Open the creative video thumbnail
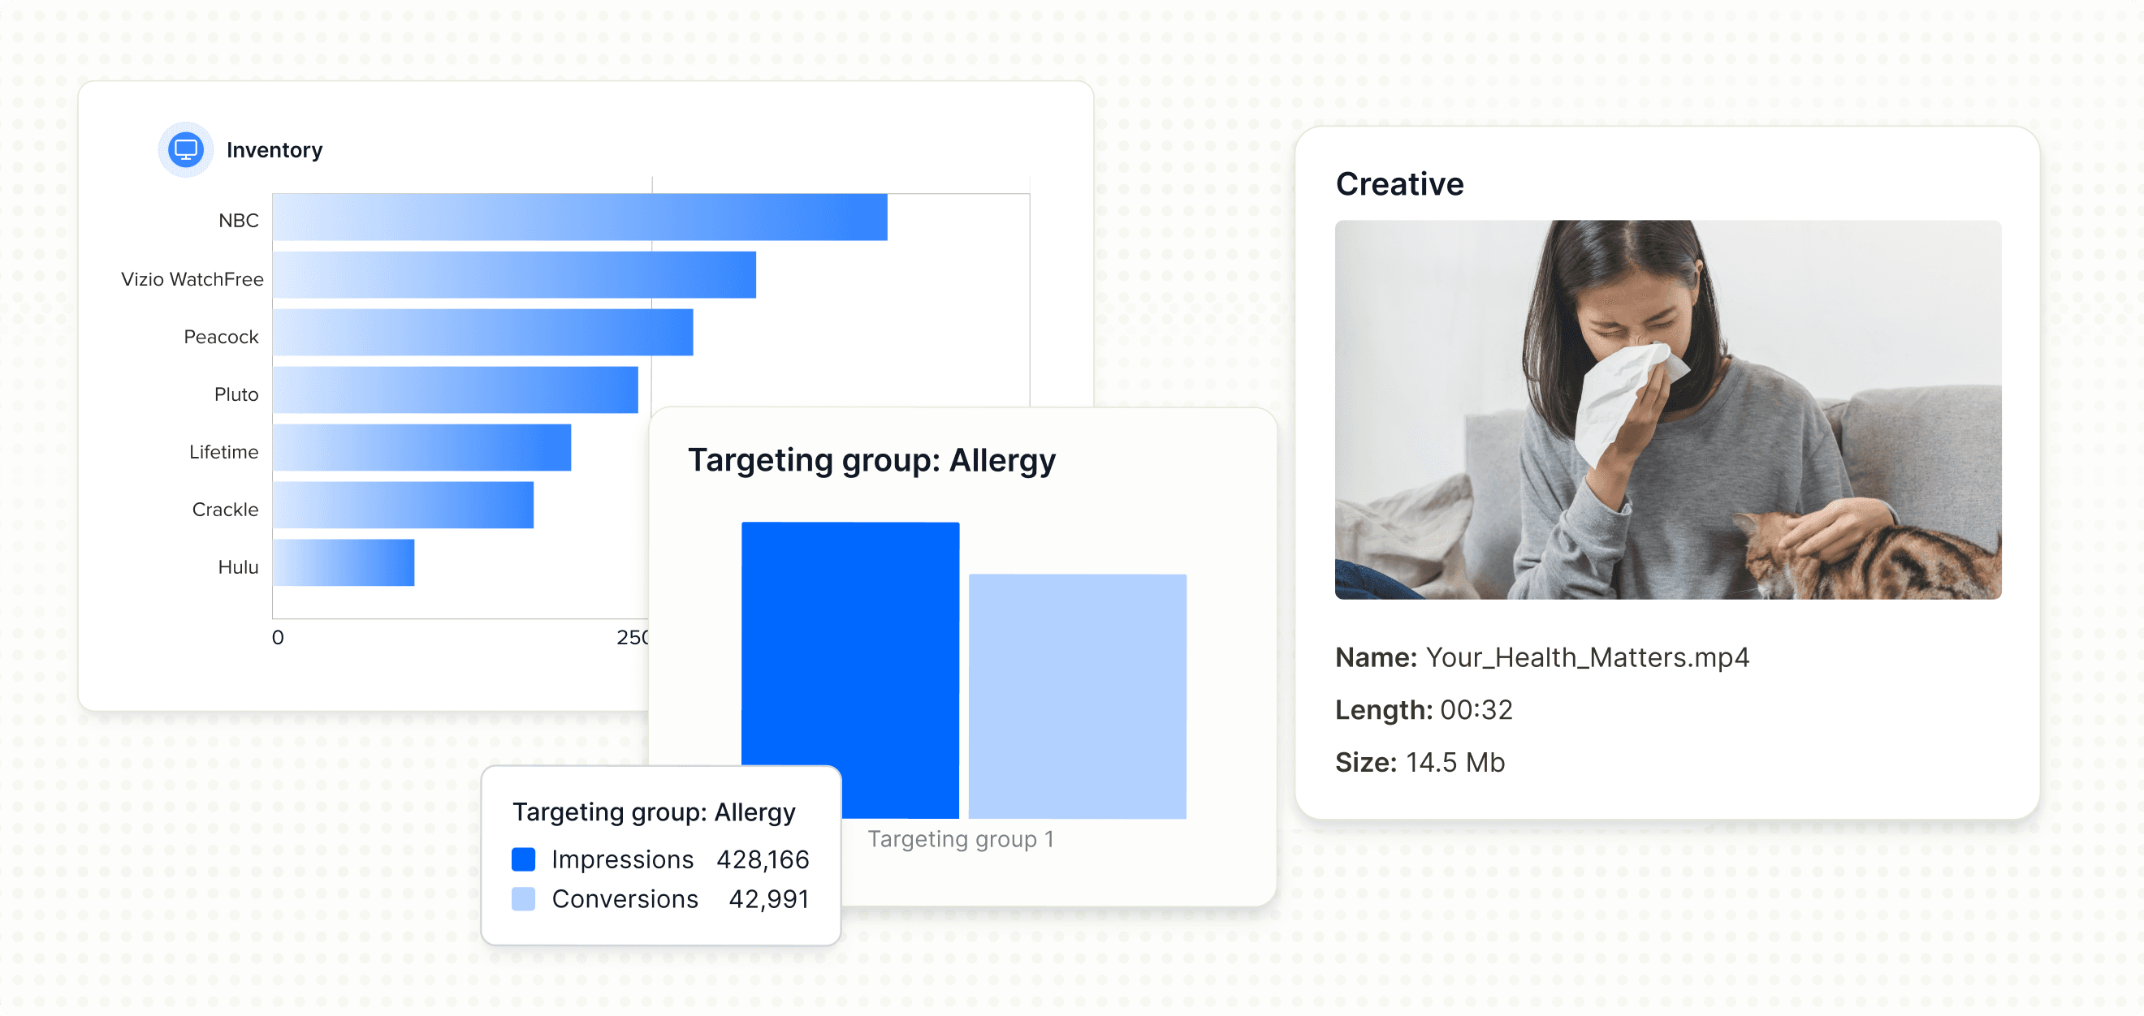This screenshot has height=1016, width=2144. coord(1667,409)
